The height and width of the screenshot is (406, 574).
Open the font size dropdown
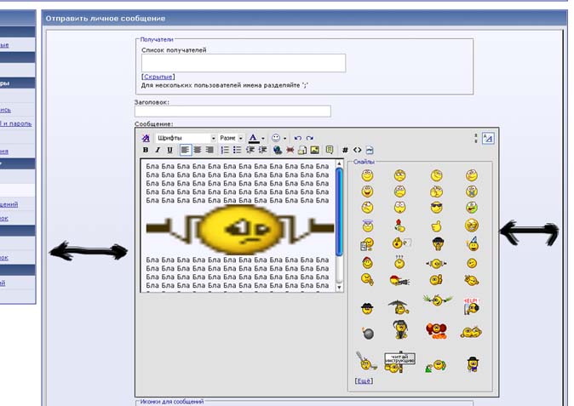[241, 138]
